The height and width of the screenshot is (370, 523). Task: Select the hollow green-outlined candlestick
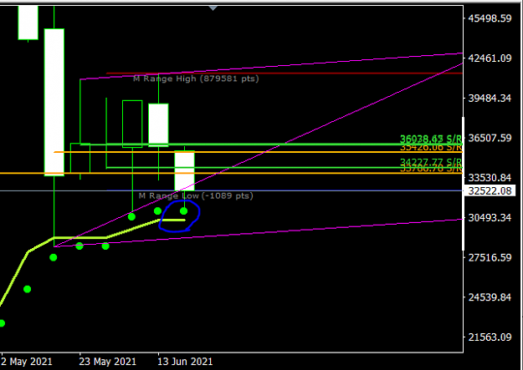pyautogui.click(x=132, y=124)
